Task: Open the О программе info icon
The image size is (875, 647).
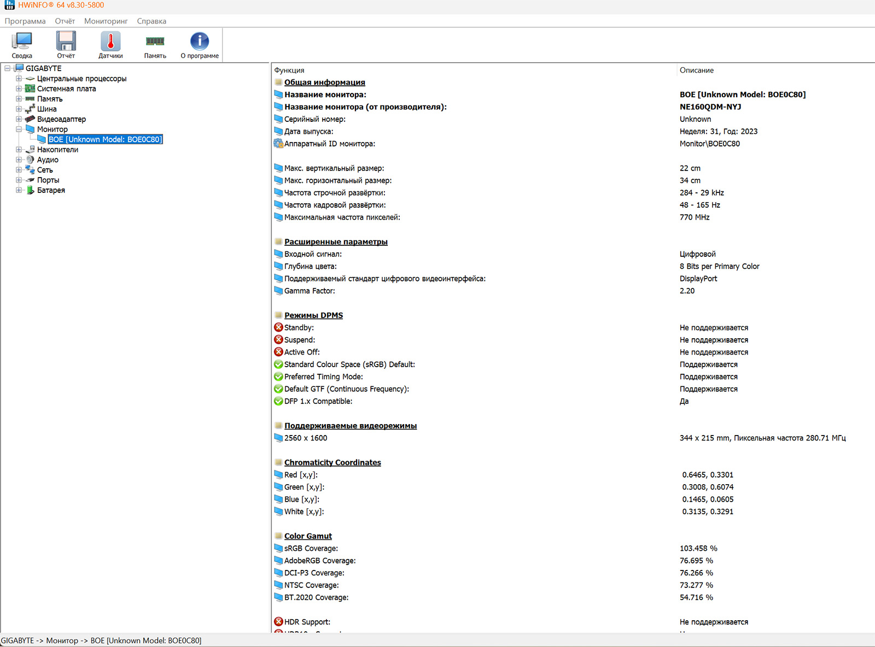Action: coord(200,42)
